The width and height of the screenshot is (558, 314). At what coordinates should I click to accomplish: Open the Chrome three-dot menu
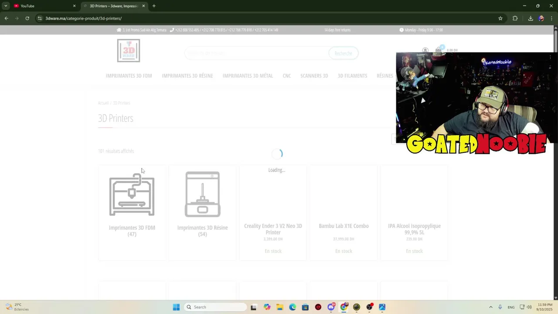pos(551,18)
